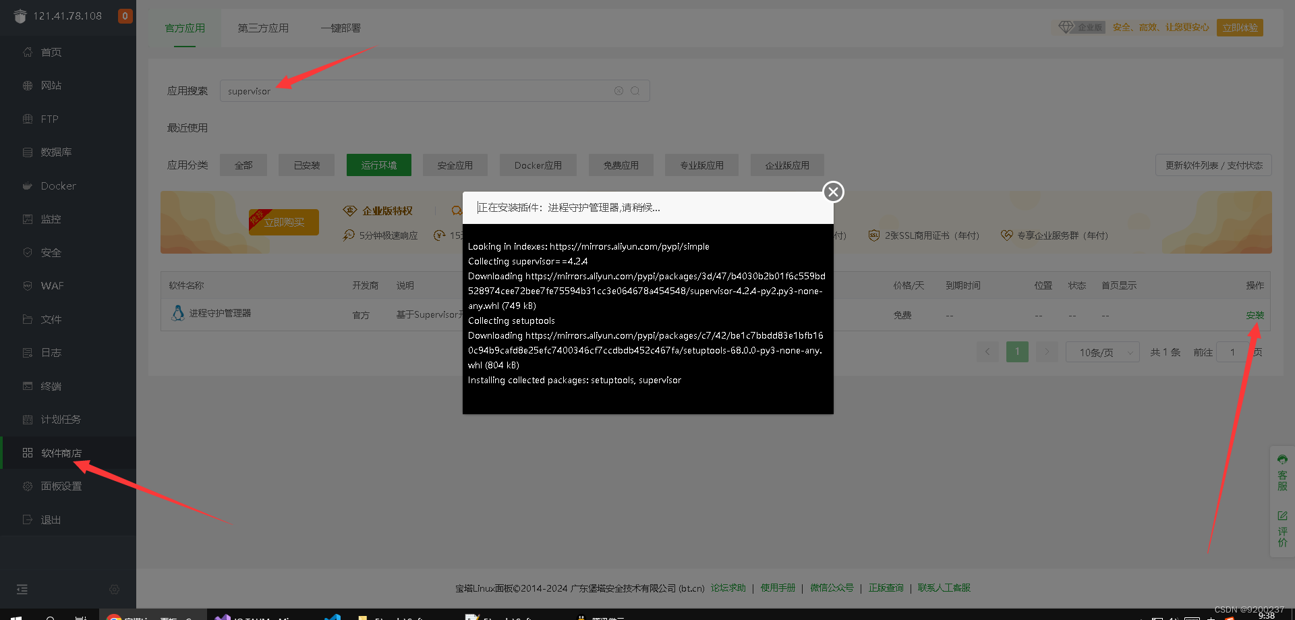Click 更新软件列表 / 支付状态 button
Image resolution: width=1295 pixels, height=620 pixels.
tap(1213, 165)
